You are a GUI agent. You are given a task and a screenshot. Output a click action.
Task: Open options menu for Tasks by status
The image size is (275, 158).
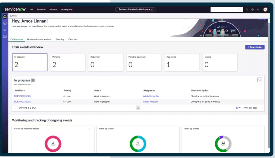[x=260, y=129]
